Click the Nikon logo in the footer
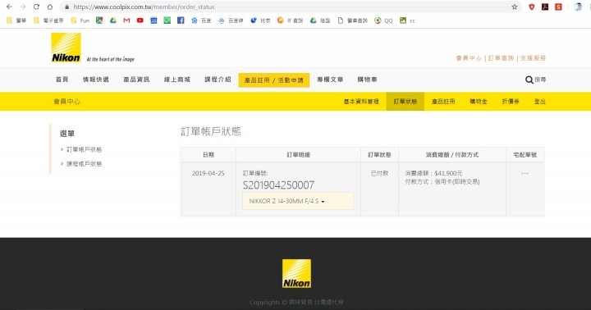The width and height of the screenshot is (591, 310). pyautogui.click(x=296, y=273)
